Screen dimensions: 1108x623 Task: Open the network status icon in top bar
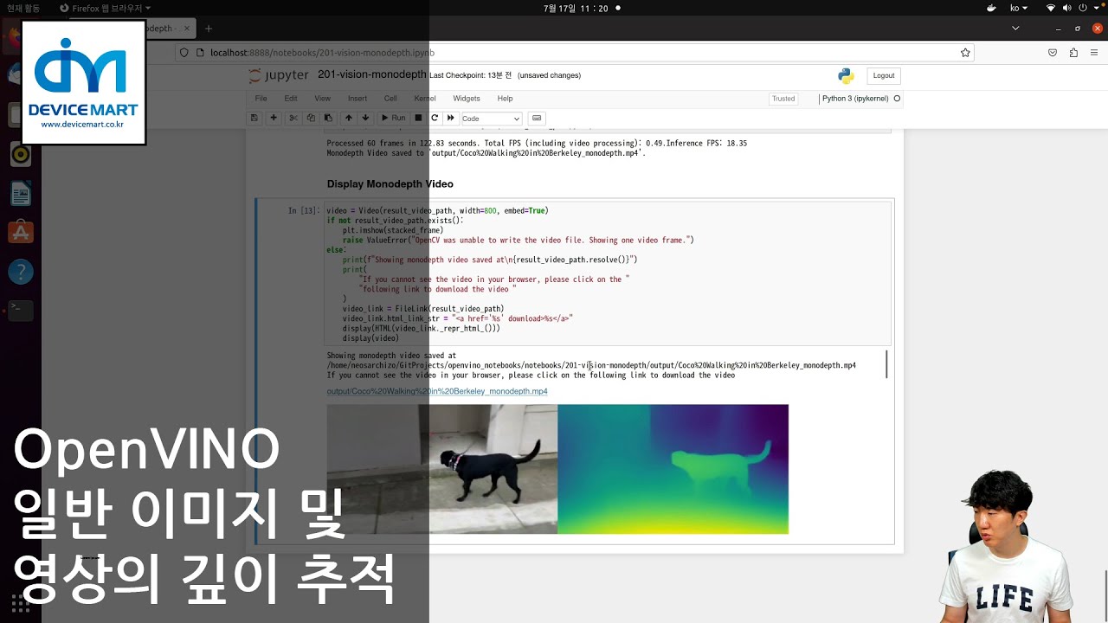(1051, 8)
